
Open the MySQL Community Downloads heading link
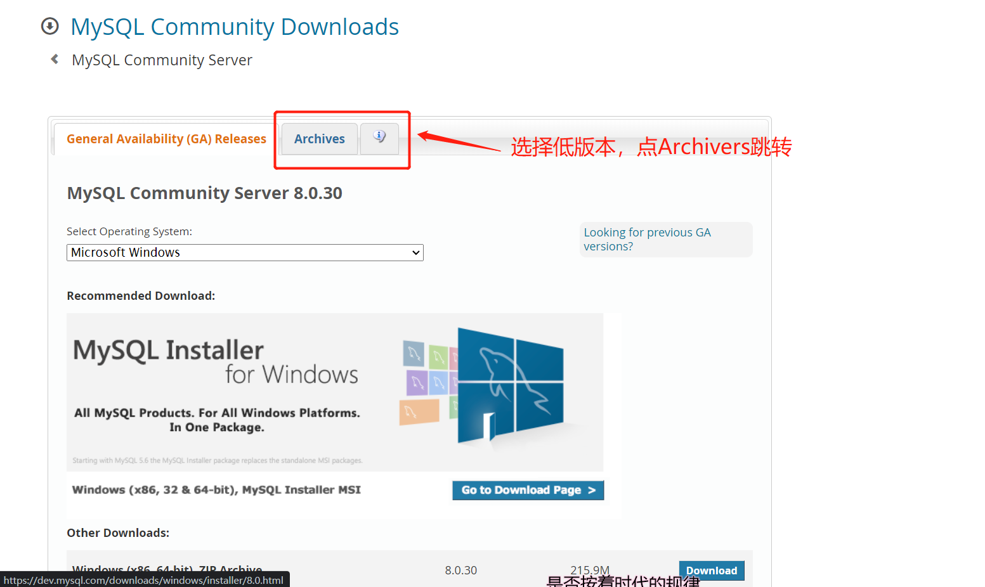tap(235, 27)
